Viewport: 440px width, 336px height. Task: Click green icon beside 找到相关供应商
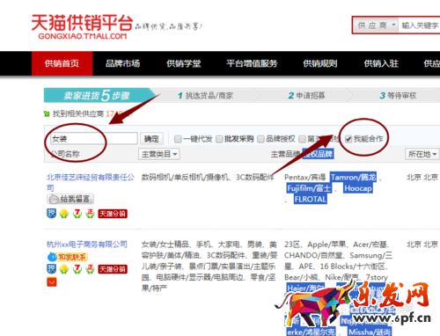(x=47, y=113)
